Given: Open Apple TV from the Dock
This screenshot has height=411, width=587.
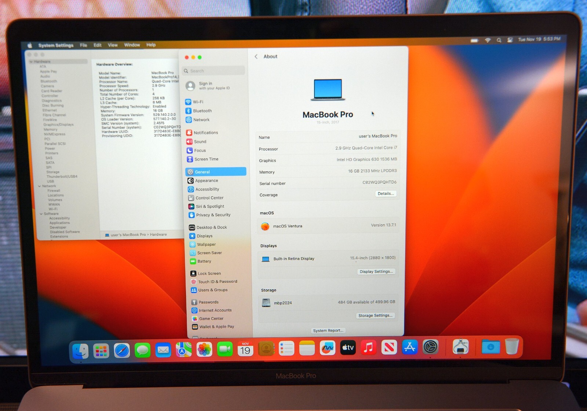Looking at the screenshot, I should 348,348.
